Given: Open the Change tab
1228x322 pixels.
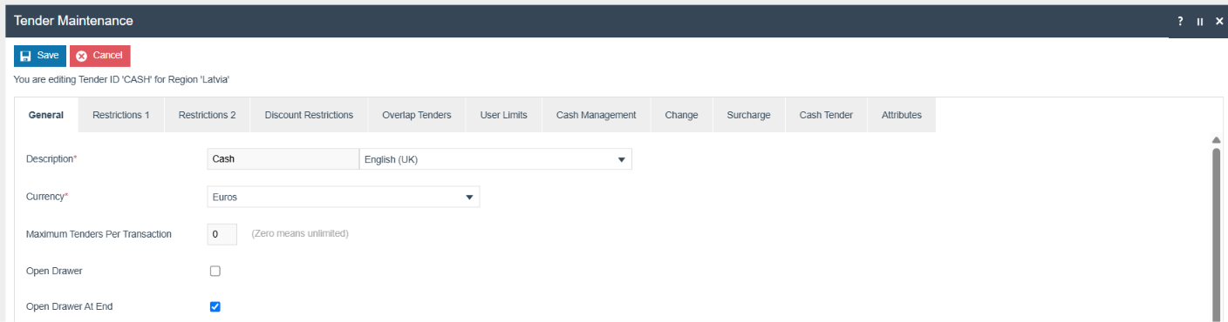Looking at the screenshot, I should 681,115.
